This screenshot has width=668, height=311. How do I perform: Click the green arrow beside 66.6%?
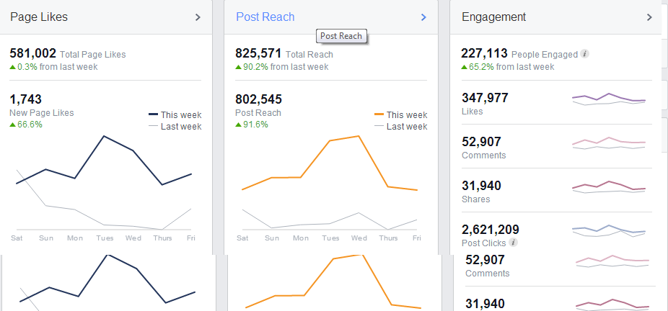(x=12, y=125)
